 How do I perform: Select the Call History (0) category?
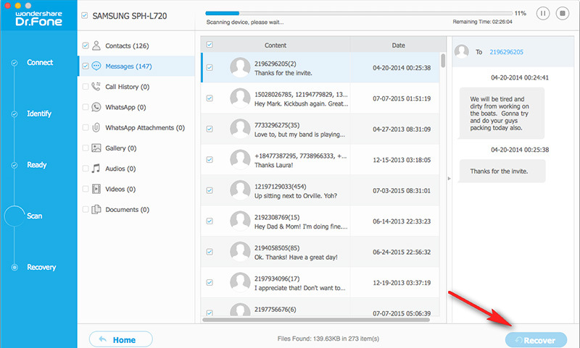click(x=136, y=87)
